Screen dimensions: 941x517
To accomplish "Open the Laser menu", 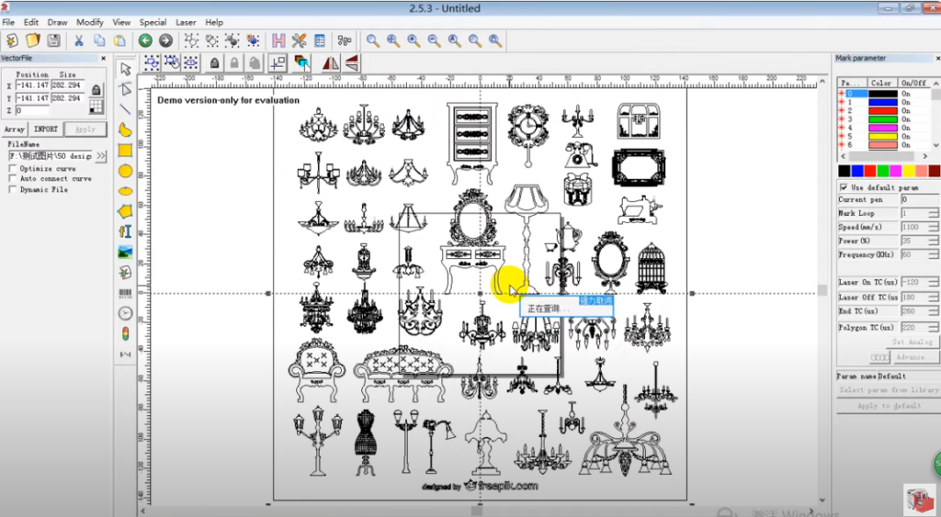I will coord(186,22).
